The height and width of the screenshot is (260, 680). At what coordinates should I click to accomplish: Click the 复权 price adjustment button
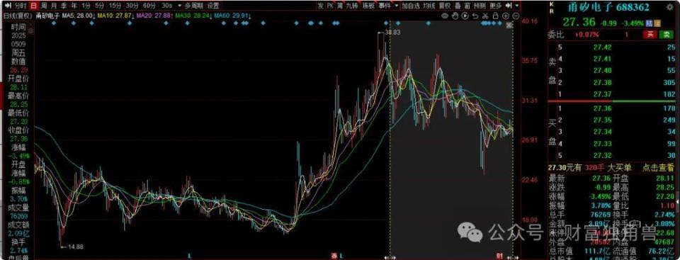tap(445, 6)
